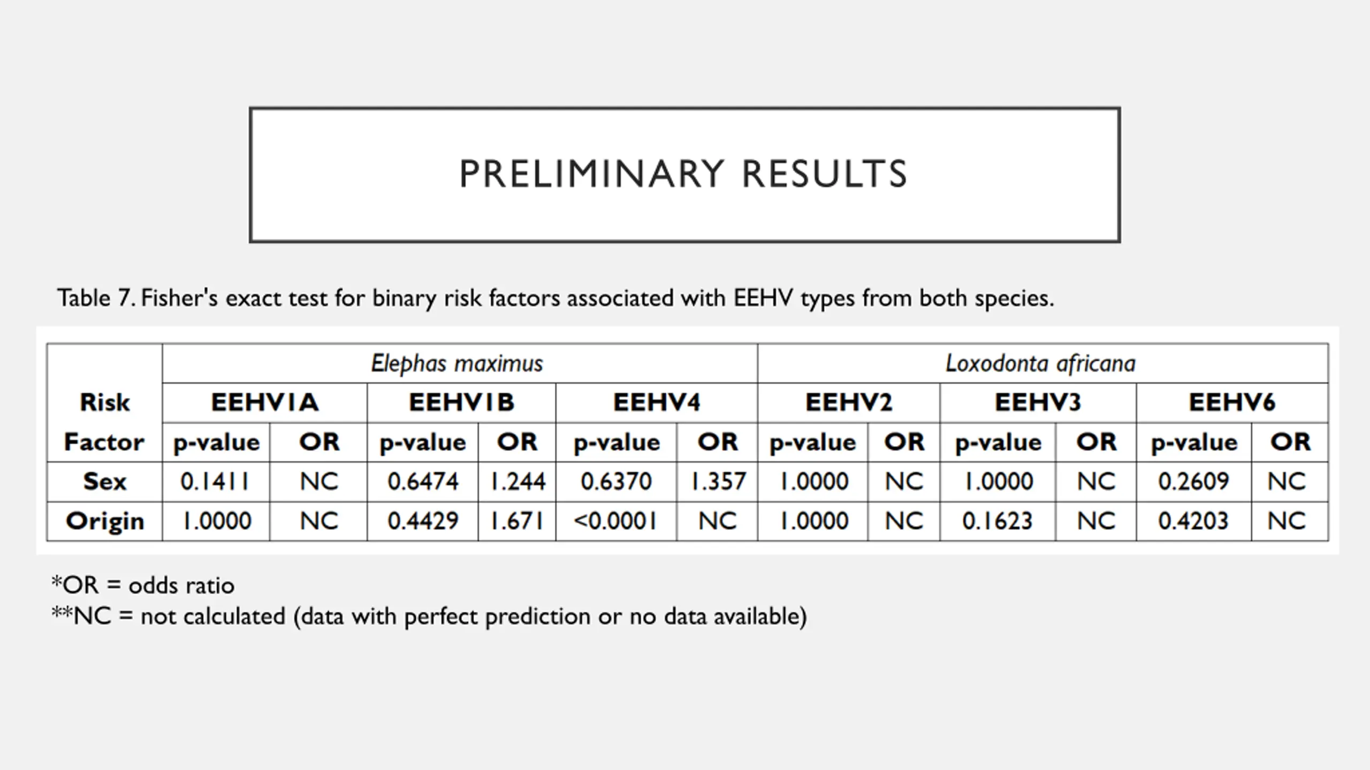
Task: Click the EEHV1A column header
Action: pos(265,403)
